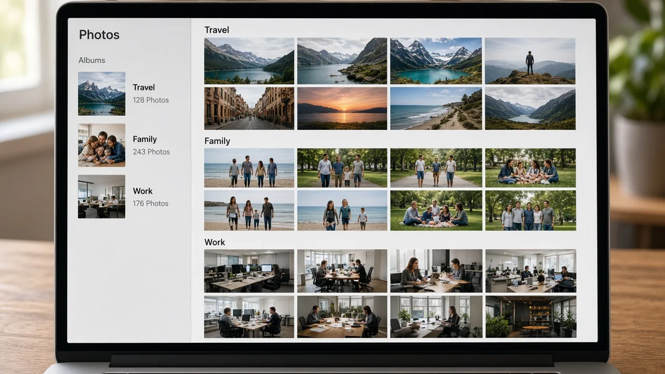Open the Work album thumbnail in sidebar

click(101, 196)
